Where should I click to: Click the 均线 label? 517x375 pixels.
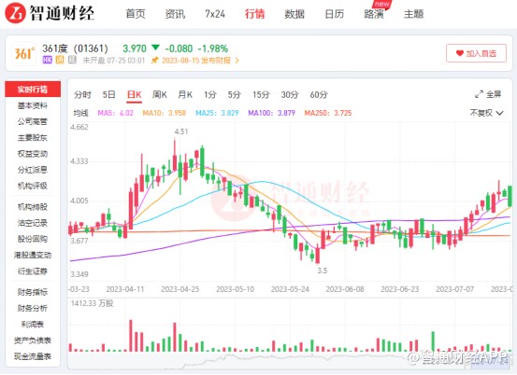pos(80,113)
